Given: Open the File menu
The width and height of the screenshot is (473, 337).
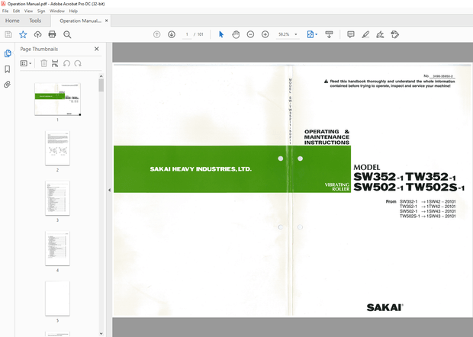Looking at the screenshot, I should [5, 11].
